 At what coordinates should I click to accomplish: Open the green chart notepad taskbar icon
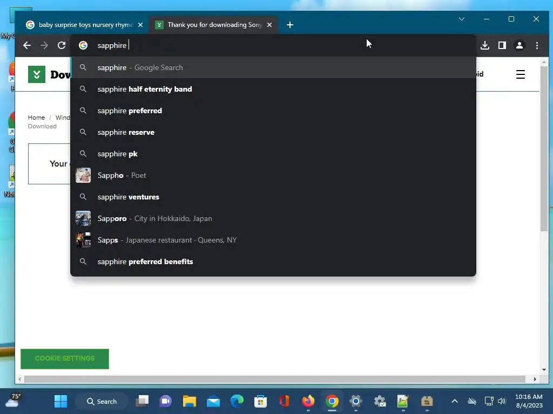403,401
